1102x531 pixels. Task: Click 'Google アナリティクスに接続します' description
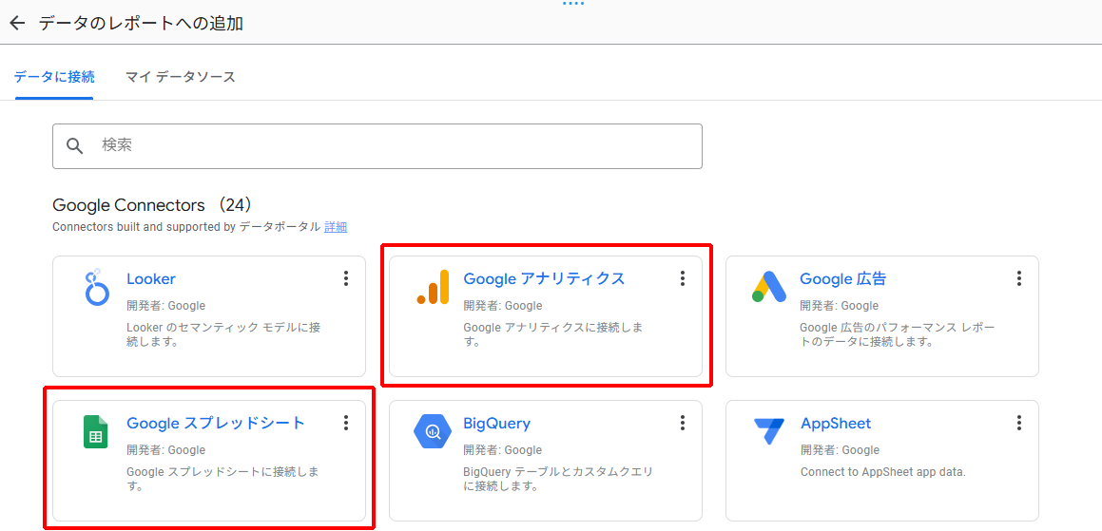(x=553, y=335)
